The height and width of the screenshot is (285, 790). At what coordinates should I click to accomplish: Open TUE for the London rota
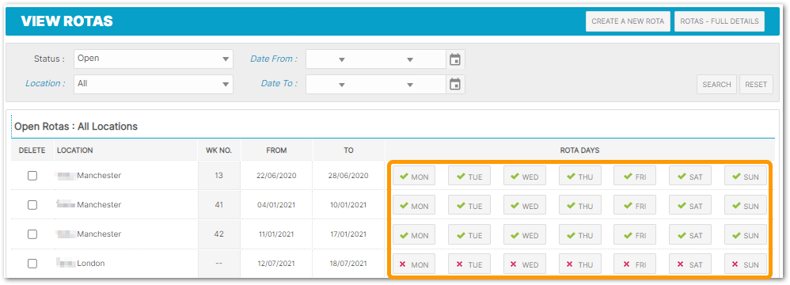pos(469,264)
